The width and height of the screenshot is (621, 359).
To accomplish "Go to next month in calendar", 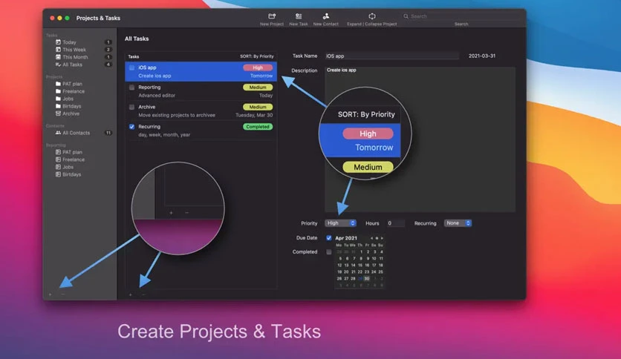I will pyautogui.click(x=382, y=238).
